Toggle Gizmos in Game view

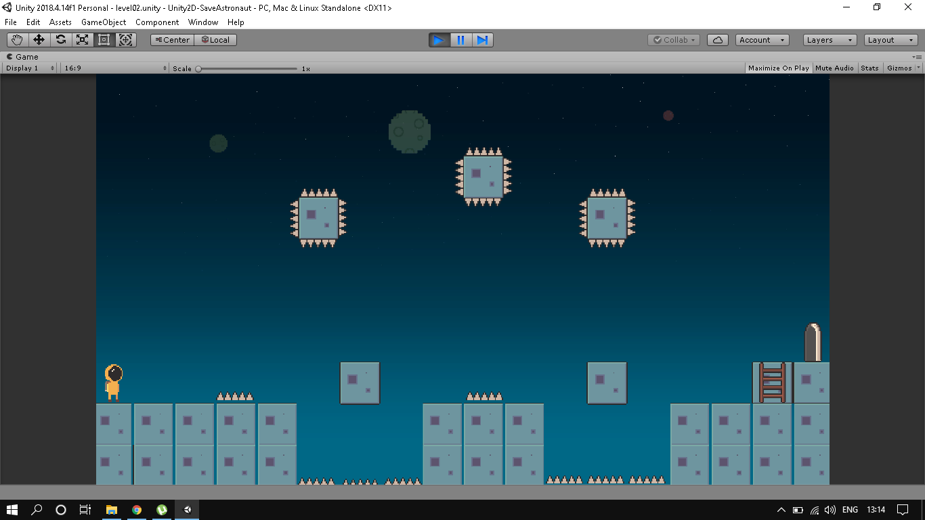coord(899,68)
